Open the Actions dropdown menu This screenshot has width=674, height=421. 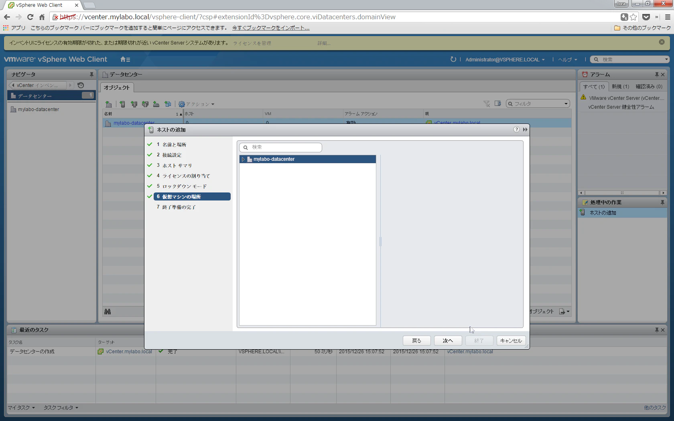click(197, 104)
